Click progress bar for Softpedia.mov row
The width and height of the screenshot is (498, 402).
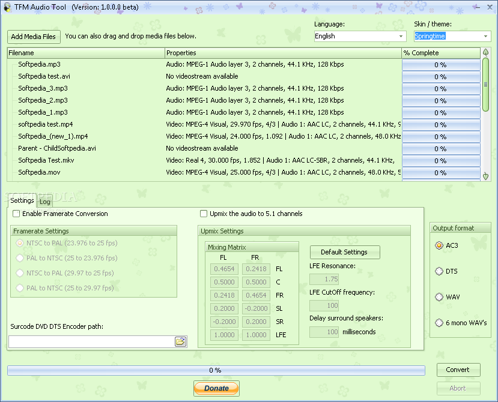[x=441, y=173]
